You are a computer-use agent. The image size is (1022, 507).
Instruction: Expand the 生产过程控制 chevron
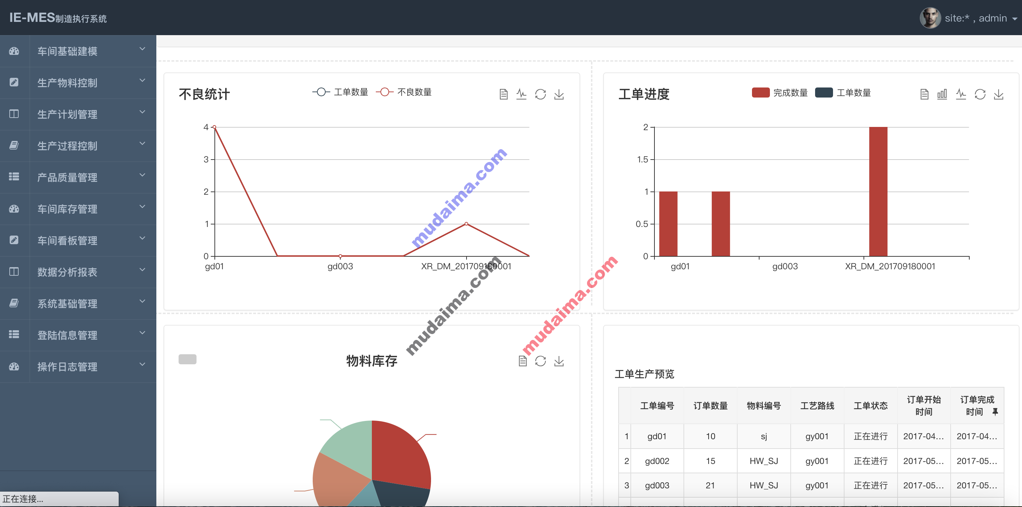(142, 144)
